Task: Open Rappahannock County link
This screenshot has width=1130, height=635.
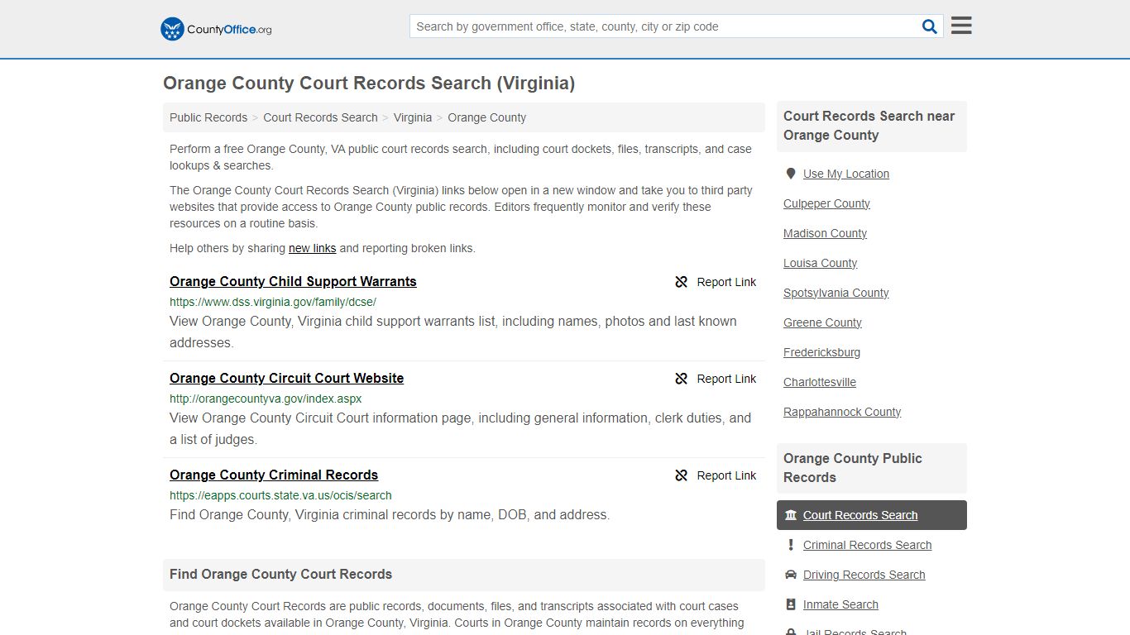Action: tap(841, 412)
